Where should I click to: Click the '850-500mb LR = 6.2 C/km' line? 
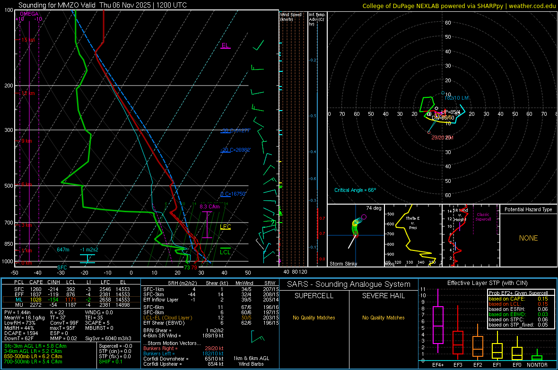pyautogui.click(x=33, y=356)
